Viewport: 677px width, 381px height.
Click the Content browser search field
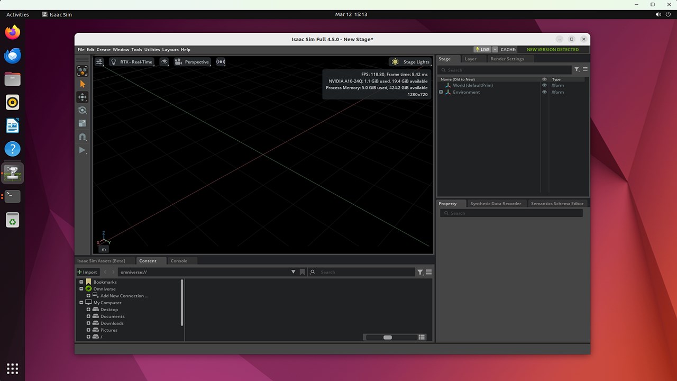[x=362, y=272]
